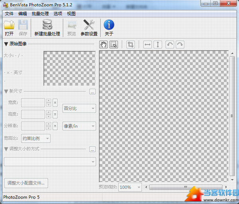
Task: Increase 高度 with spinner up arrow
Action: point(49,112)
